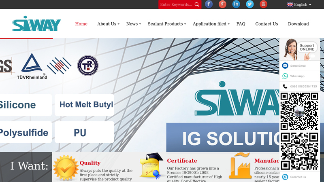This screenshot has width=324, height=182.
Task: Open the LinkedIn social link
Action: (x=236, y=4)
